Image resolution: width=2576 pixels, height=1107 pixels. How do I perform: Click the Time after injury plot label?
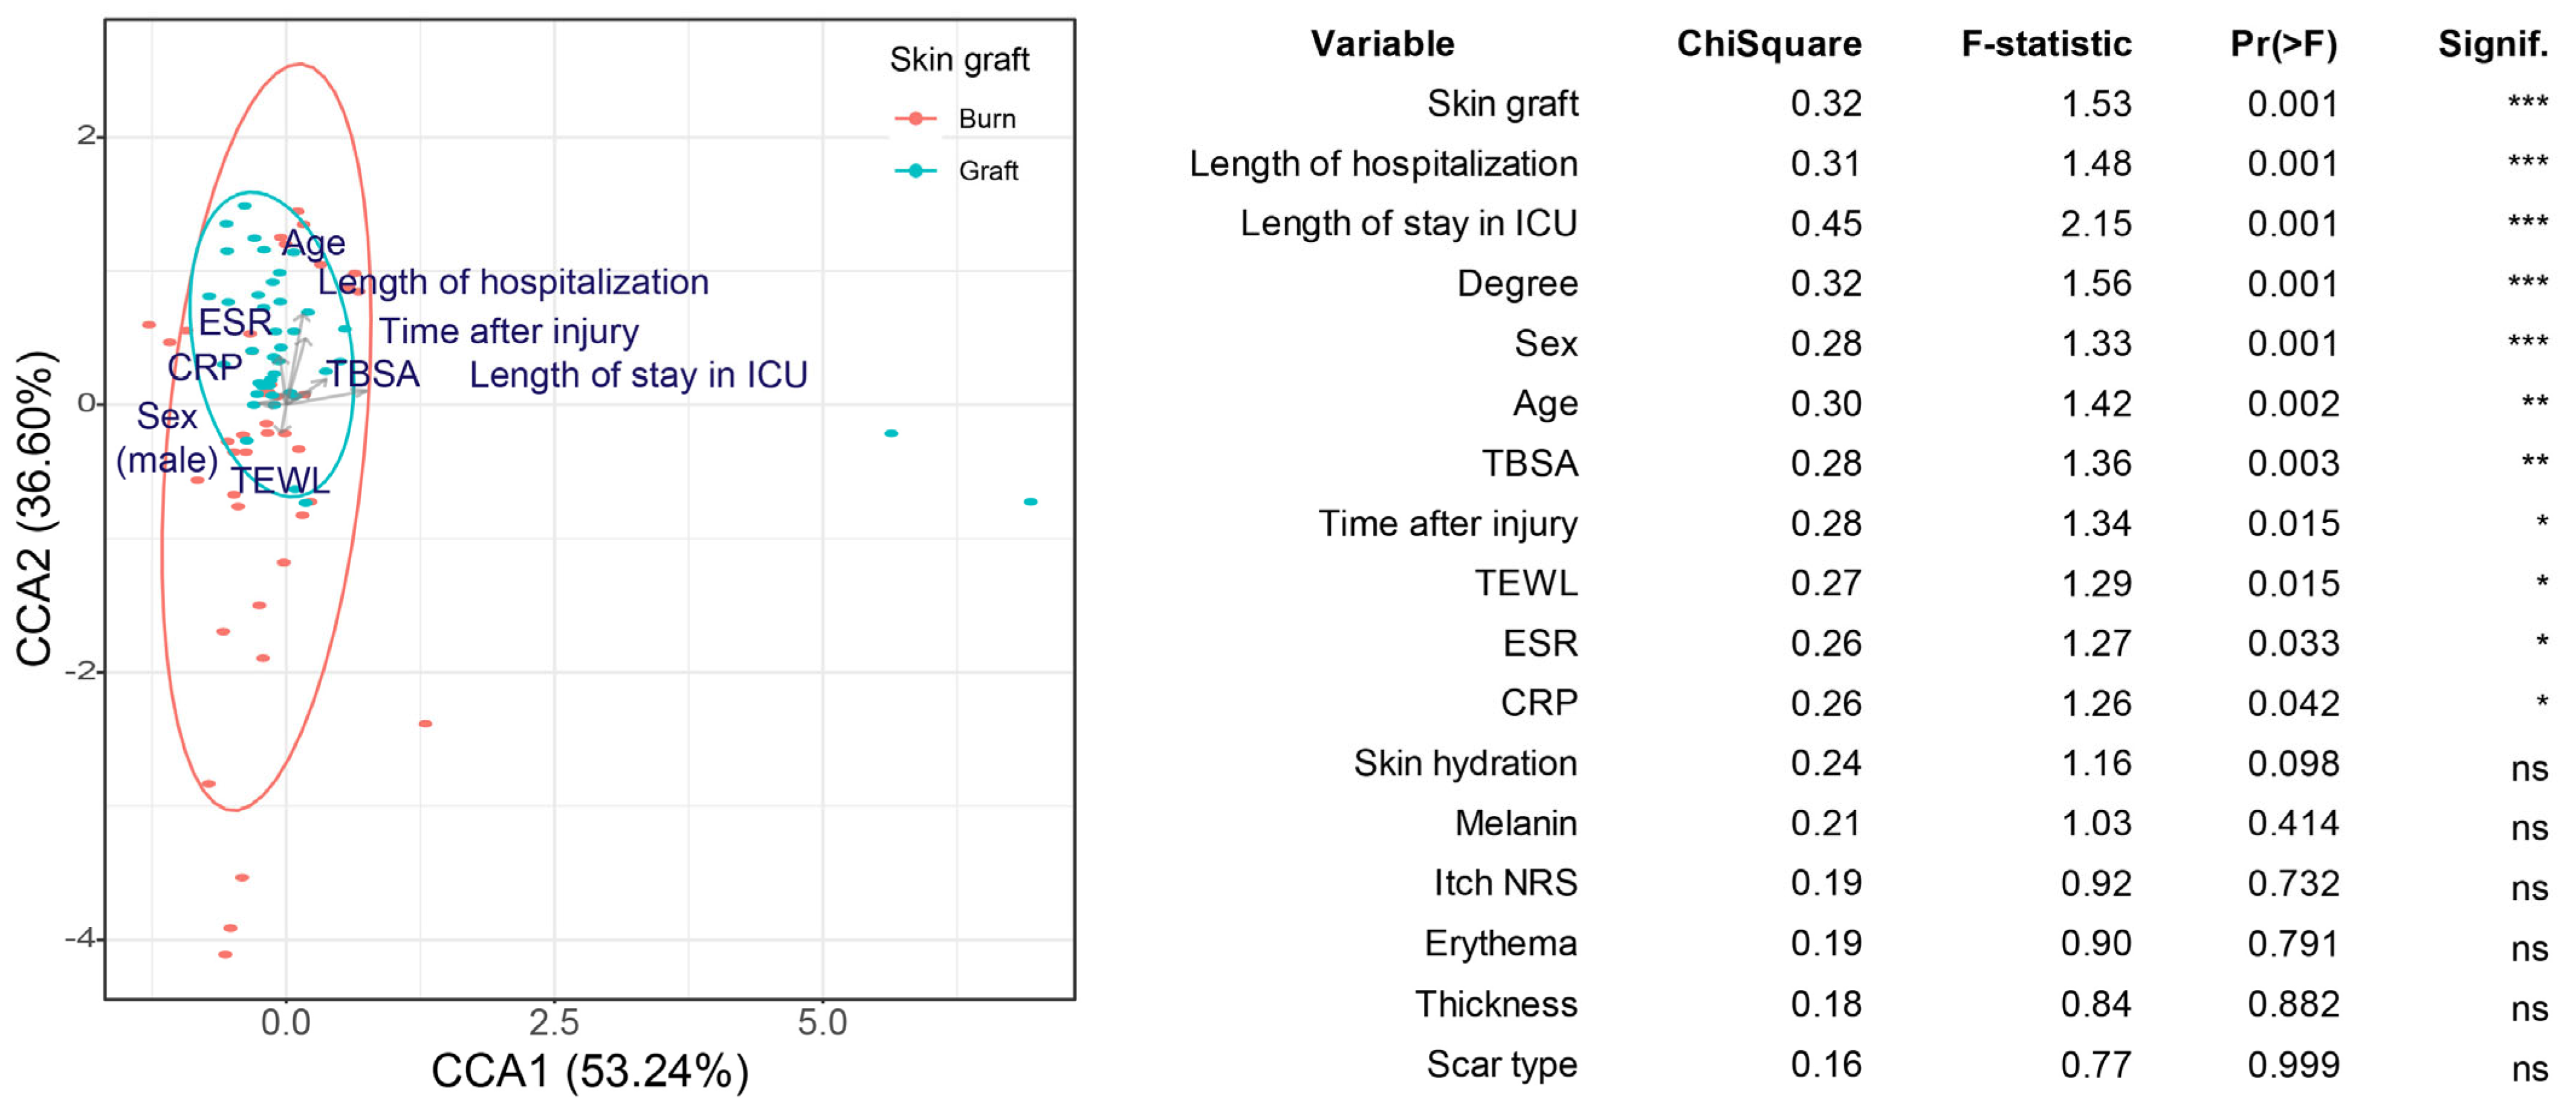pyautogui.click(x=509, y=332)
